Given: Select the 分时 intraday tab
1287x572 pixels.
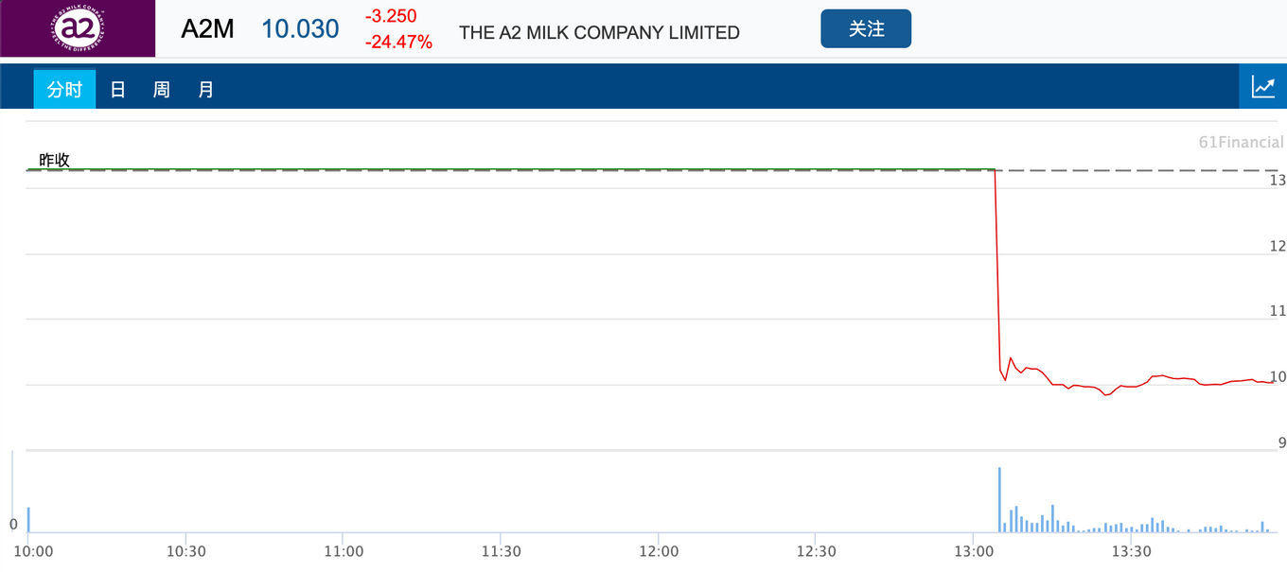Looking at the screenshot, I should click(64, 90).
